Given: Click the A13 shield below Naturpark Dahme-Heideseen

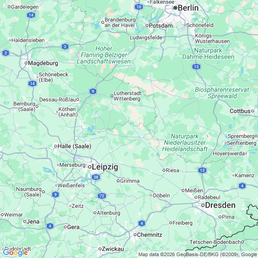Looking at the screenshot, I should [196, 67].
